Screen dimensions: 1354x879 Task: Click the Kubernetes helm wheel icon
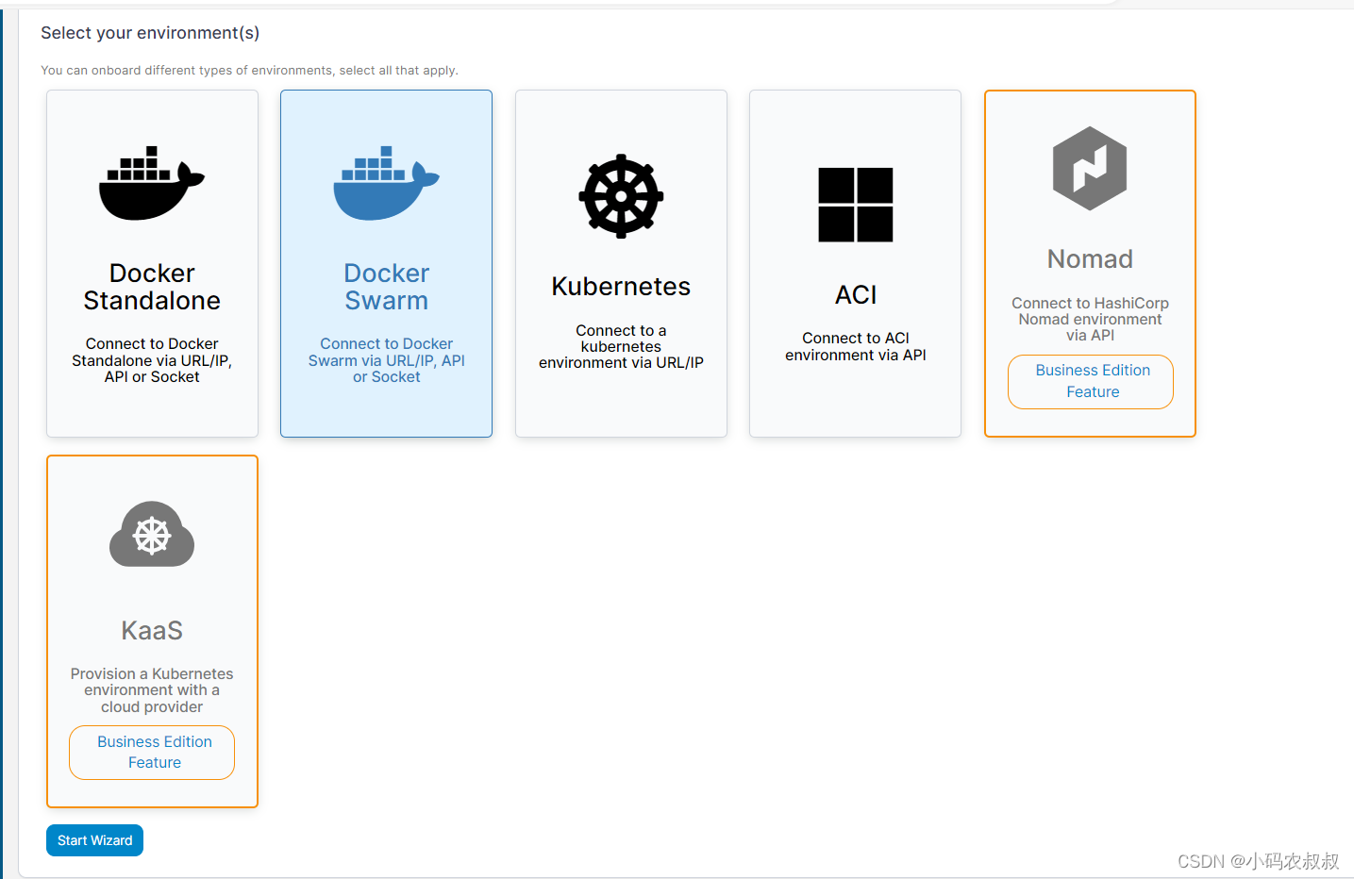[x=621, y=196]
